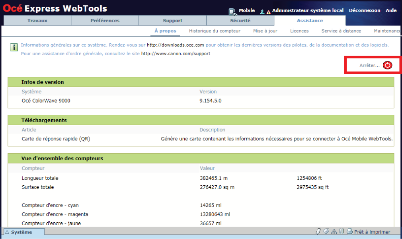The height and width of the screenshot is (239, 402).
Task: Open Historique du compteur sub-tab
Action: point(215,31)
